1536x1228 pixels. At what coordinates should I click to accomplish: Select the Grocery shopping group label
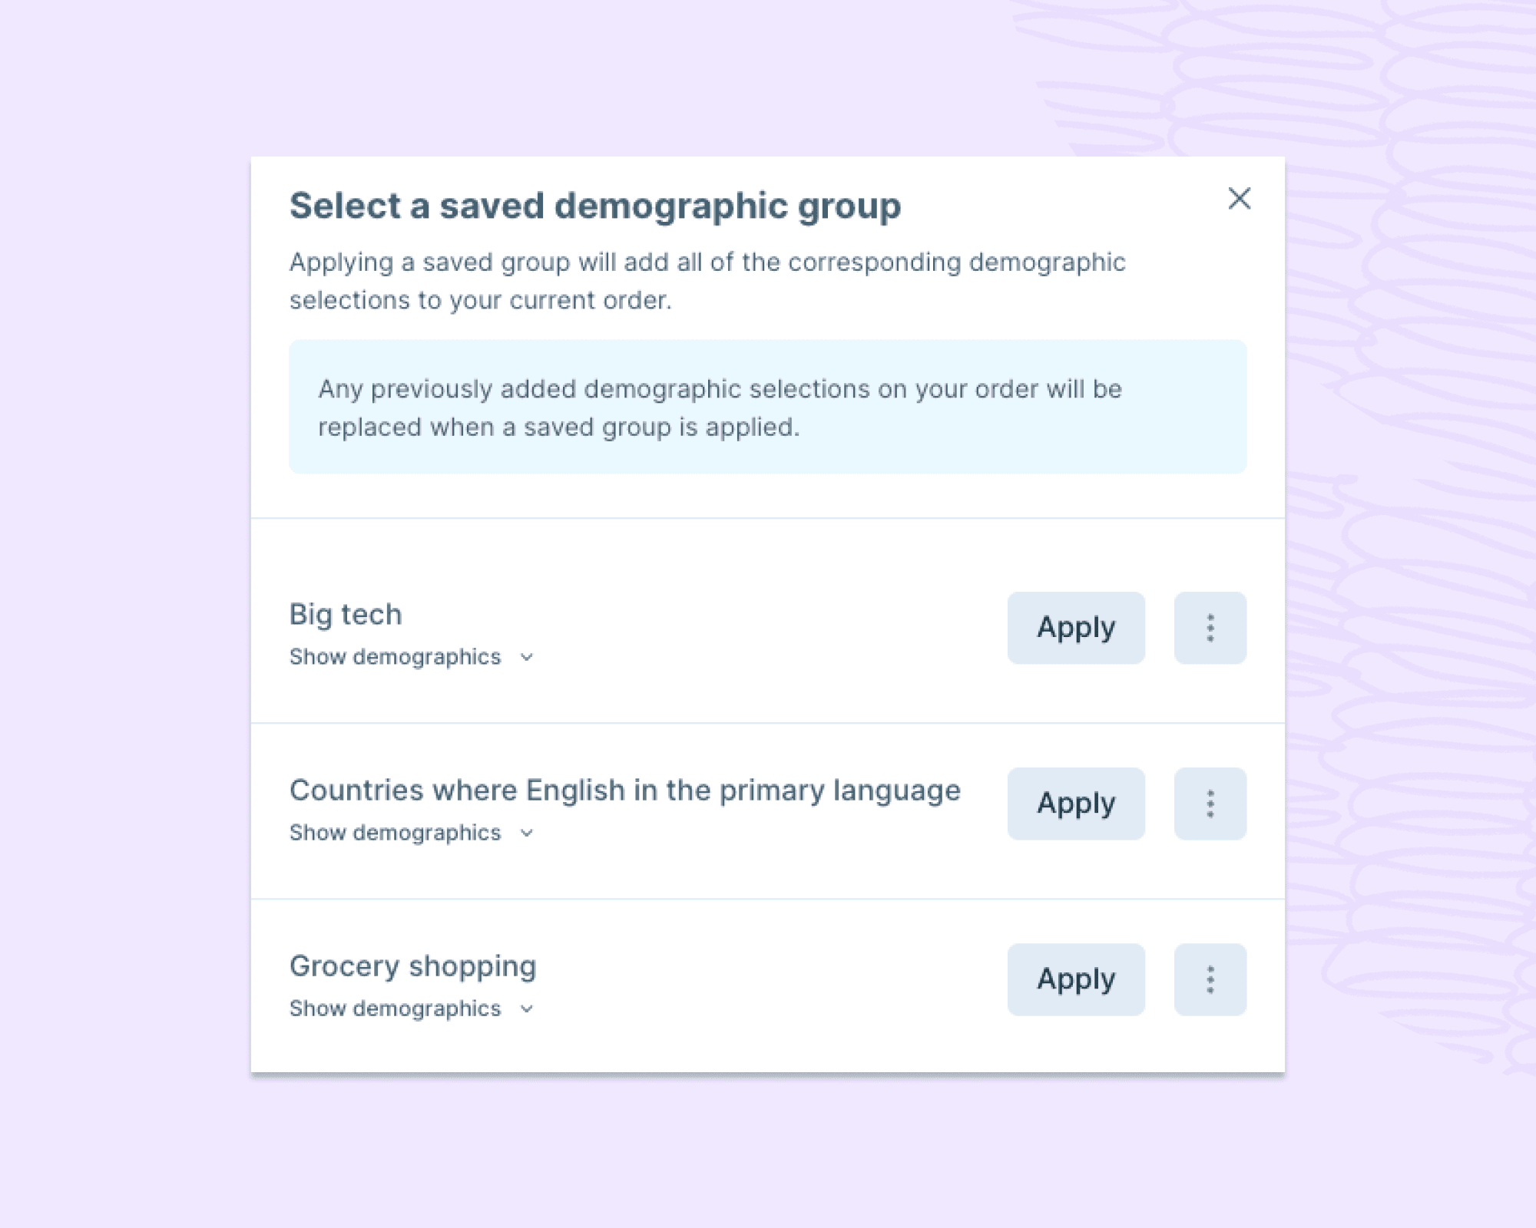[x=412, y=966]
